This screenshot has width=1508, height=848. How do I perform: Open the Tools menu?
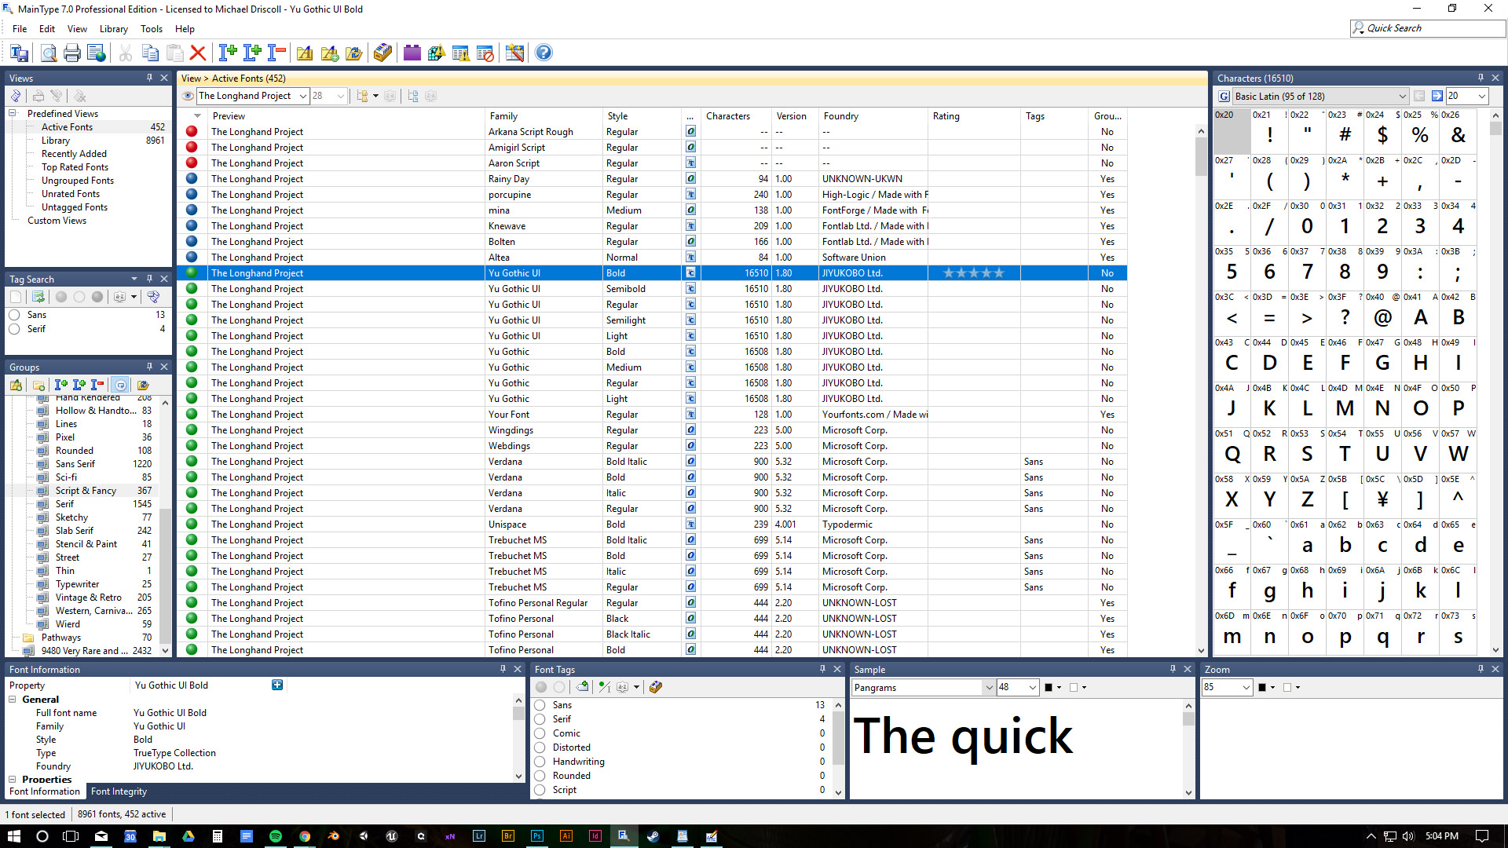click(x=152, y=29)
